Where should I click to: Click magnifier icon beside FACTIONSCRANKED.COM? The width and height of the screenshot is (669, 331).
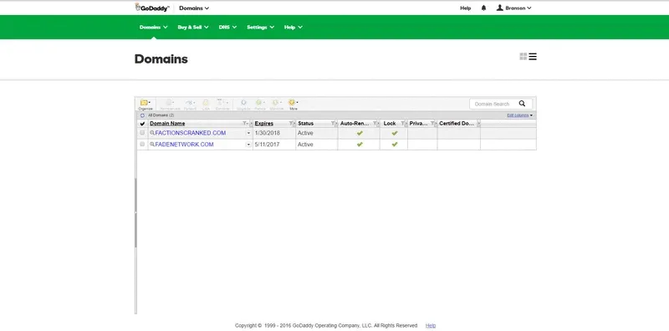click(152, 133)
